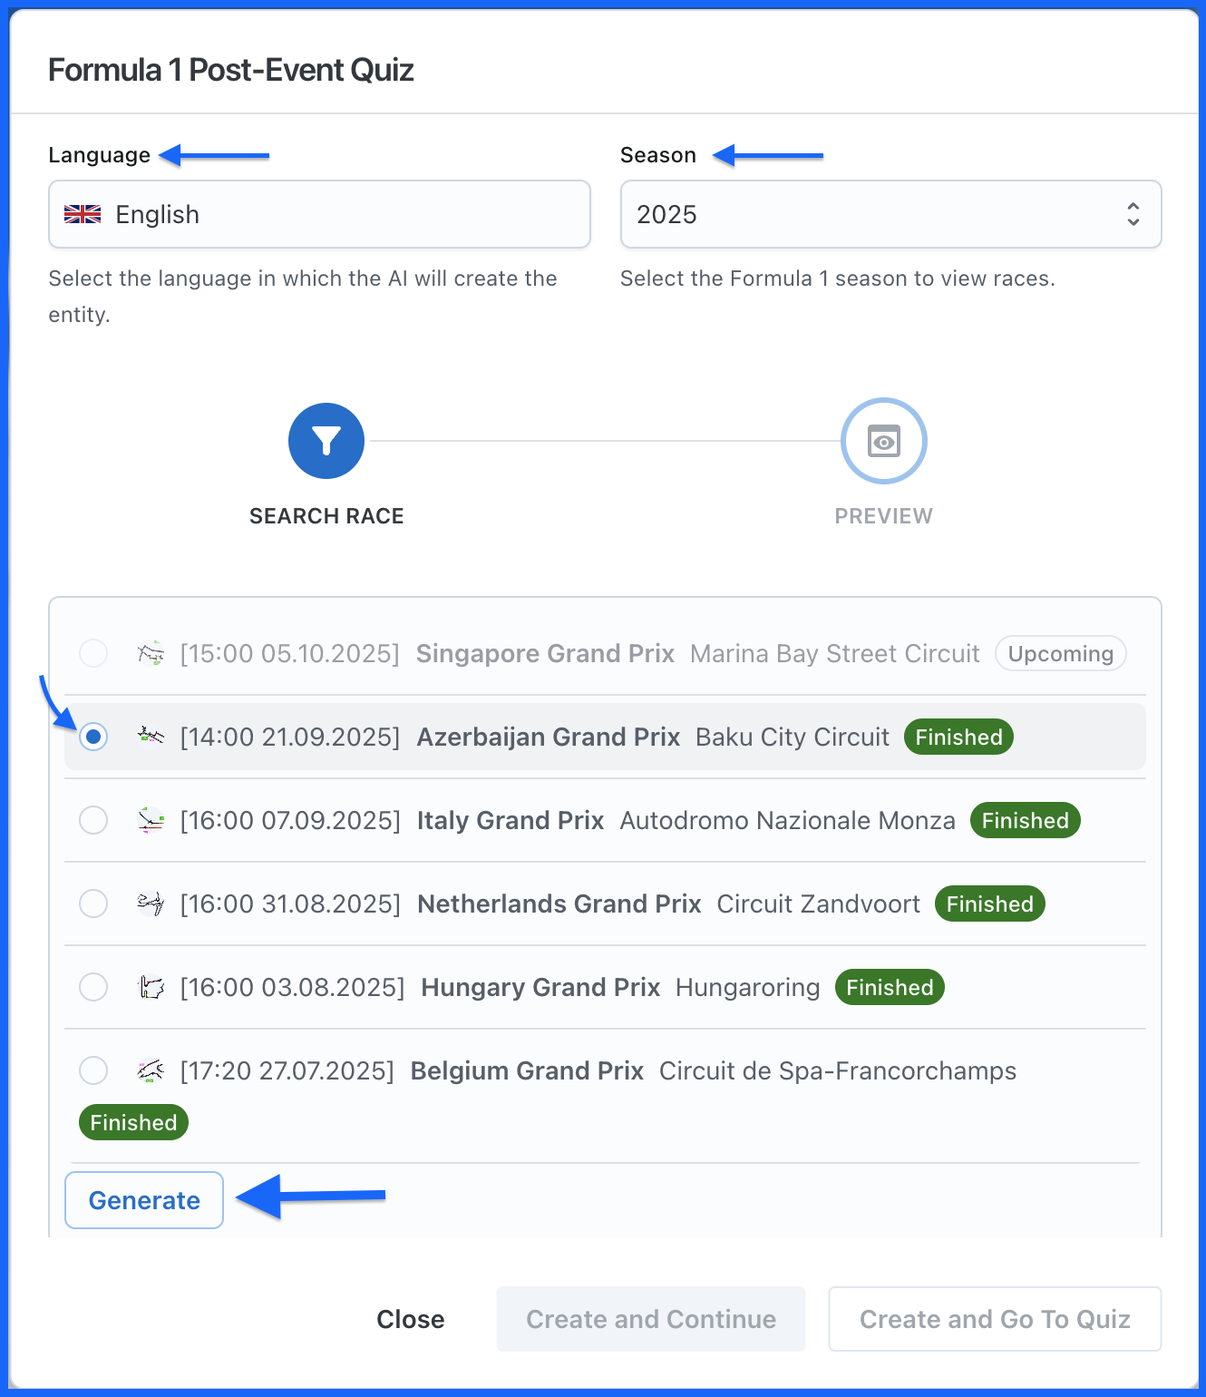Image resolution: width=1206 pixels, height=1397 pixels.
Task: Click the UK flag icon in Language field
Action: (x=83, y=214)
